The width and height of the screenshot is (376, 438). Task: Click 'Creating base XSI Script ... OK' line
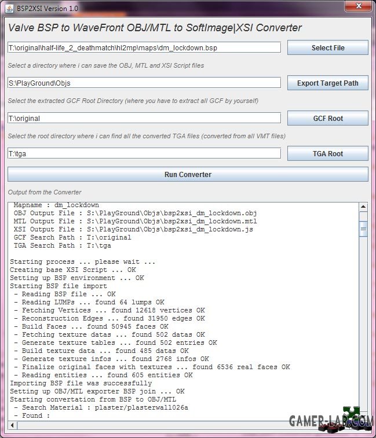point(73,270)
